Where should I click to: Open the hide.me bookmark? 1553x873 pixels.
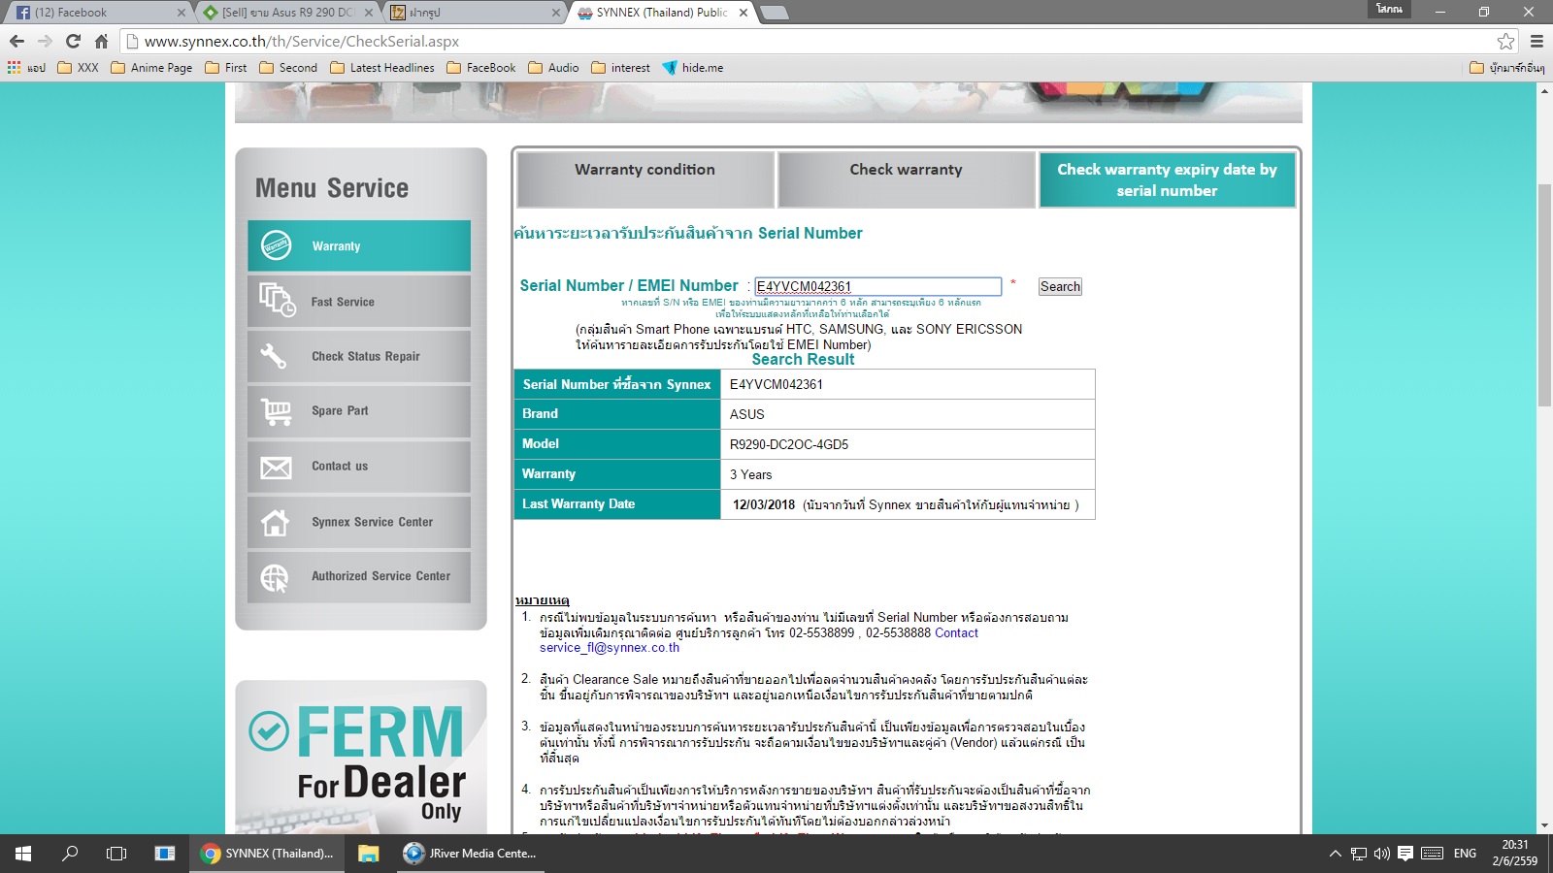(x=693, y=68)
